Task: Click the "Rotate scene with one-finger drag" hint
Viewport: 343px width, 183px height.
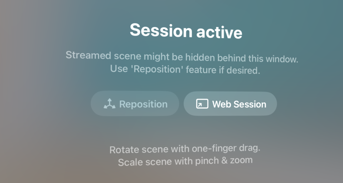Action: pyautogui.click(x=185, y=149)
